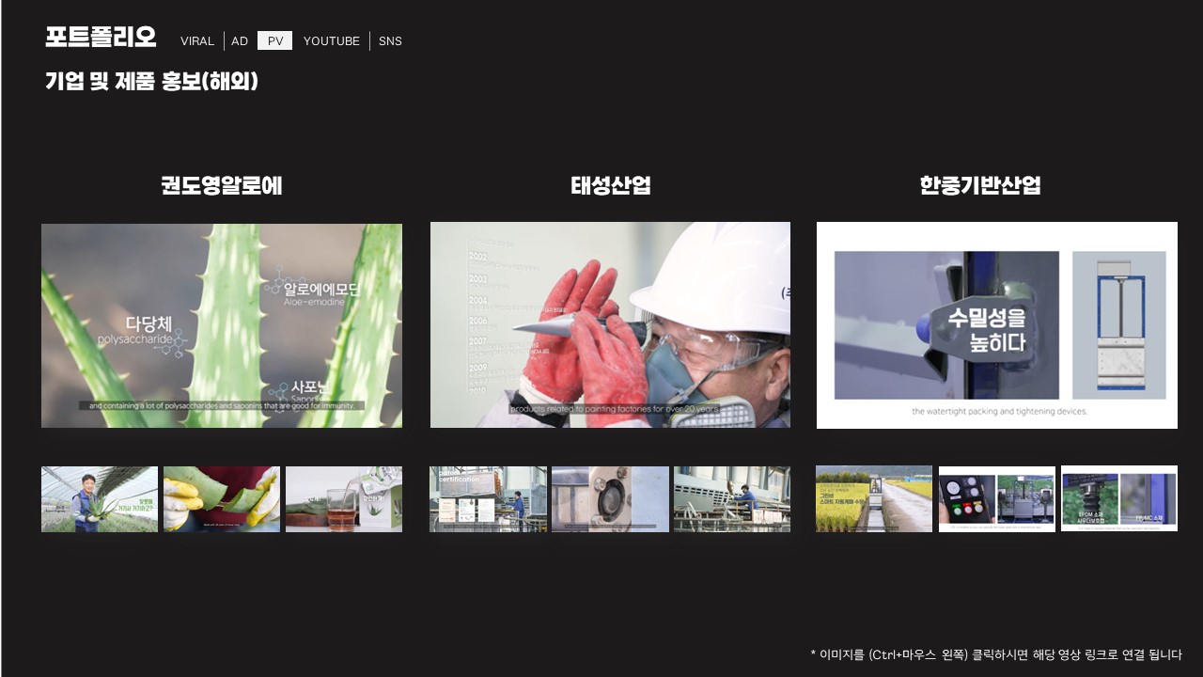Image resolution: width=1203 pixels, height=677 pixels.
Task: Open the VIRAL portfolio tab
Action: pos(197,40)
